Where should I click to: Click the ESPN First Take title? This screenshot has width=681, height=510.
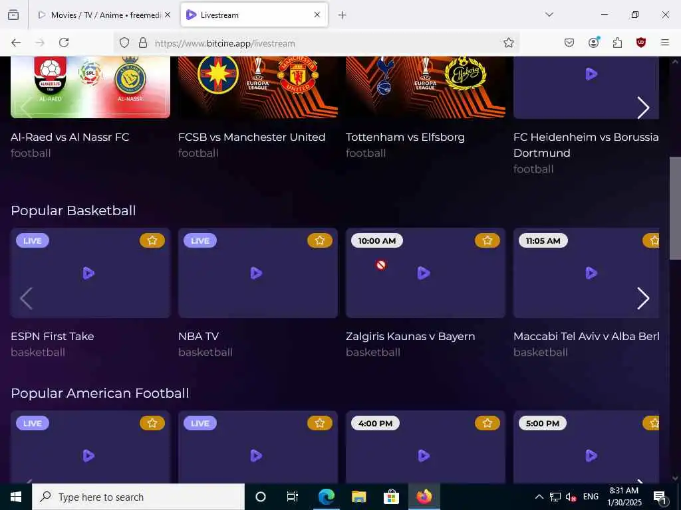click(x=53, y=336)
